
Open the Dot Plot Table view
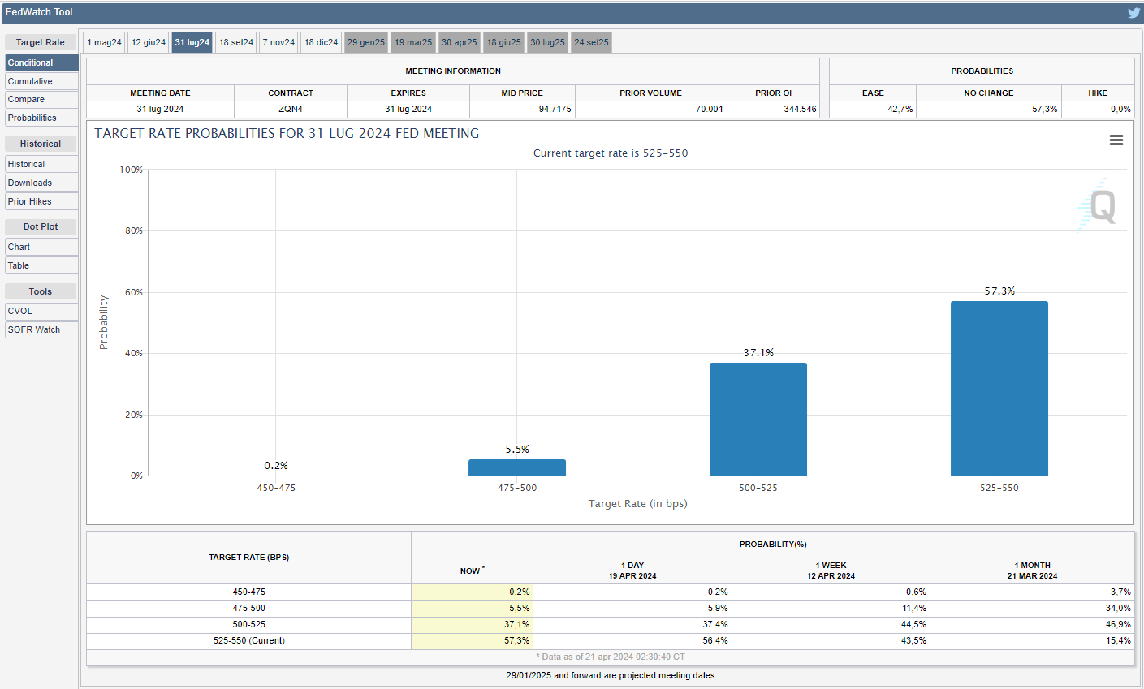tap(41, 265)
